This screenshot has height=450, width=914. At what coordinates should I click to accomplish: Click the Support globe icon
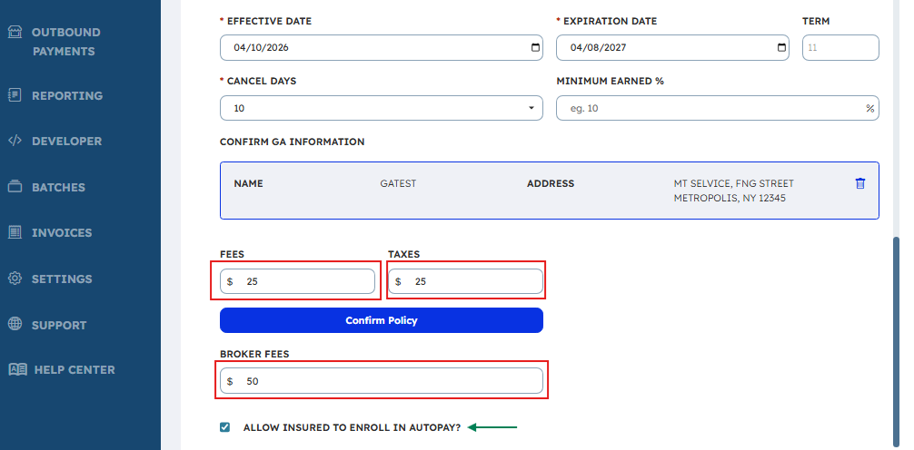pos(15,324)
